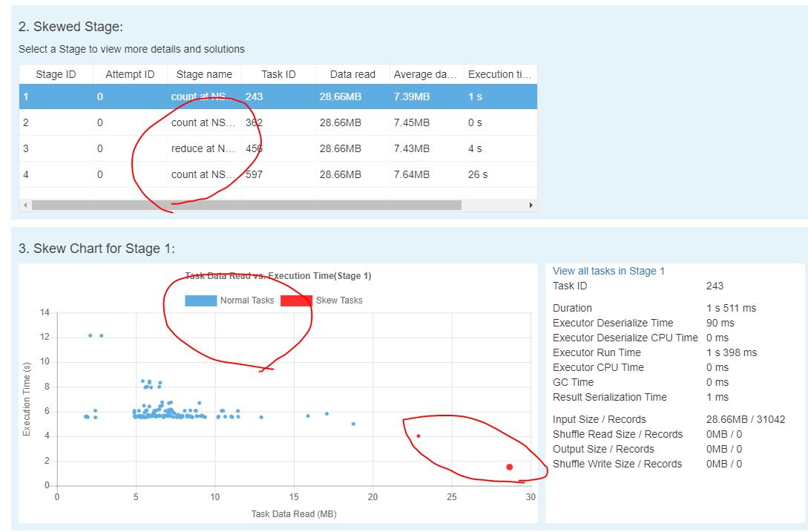Sort by the Average data column header
Screen dimensions: 808x532
tap(427, 74)
